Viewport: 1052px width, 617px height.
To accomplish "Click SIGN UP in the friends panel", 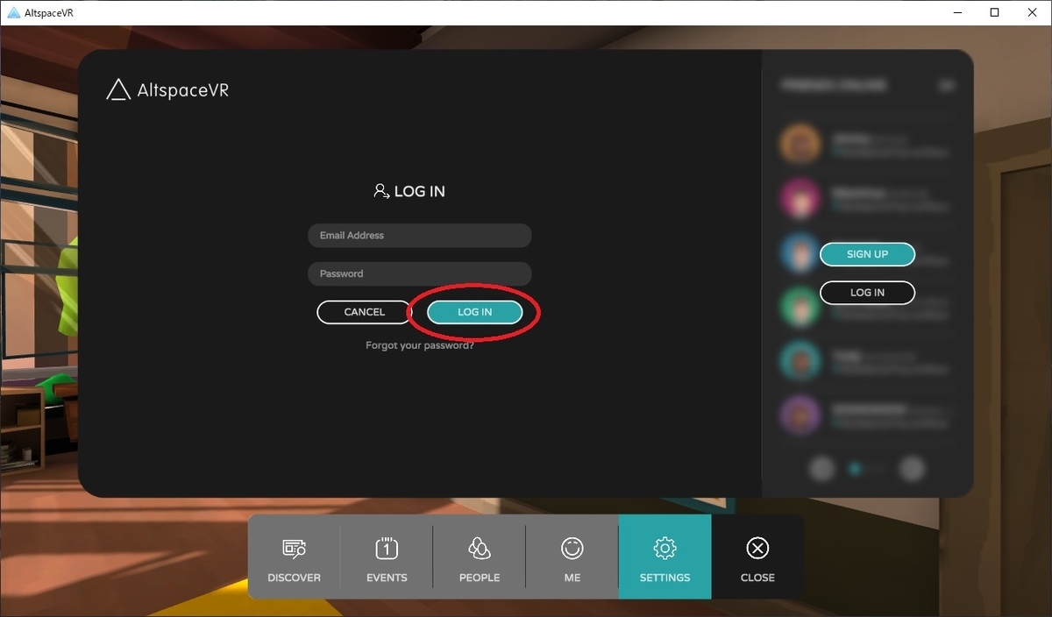I will (867, 254).
